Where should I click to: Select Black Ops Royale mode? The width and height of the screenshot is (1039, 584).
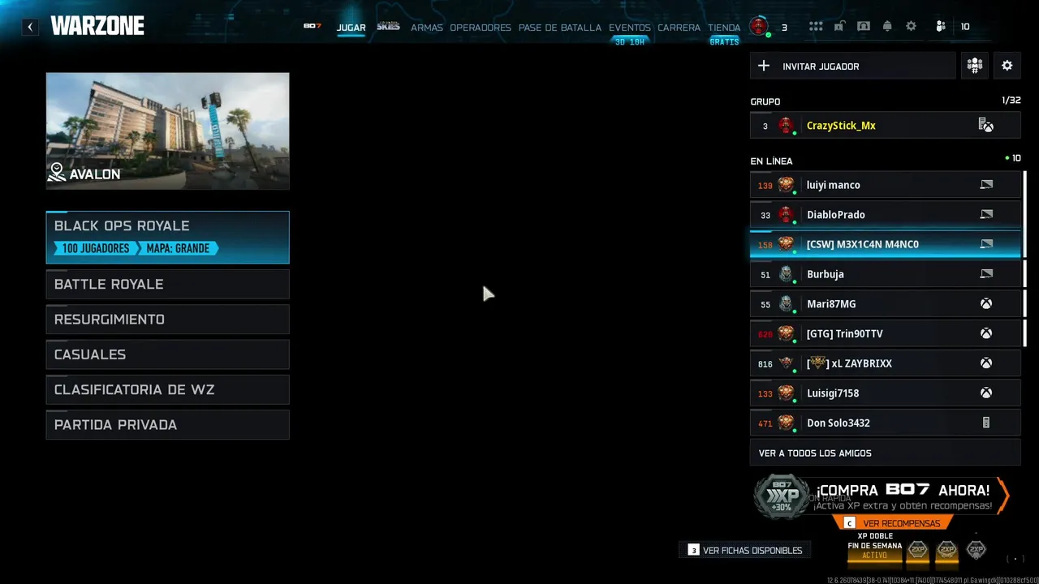tap(167, 238)
